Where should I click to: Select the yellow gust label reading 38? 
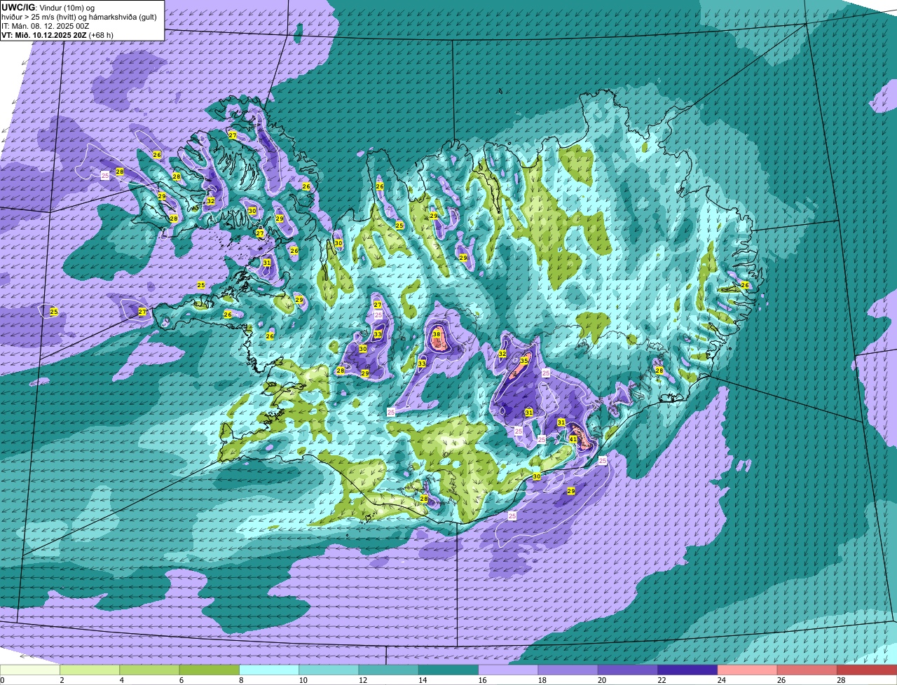point(437,335)
